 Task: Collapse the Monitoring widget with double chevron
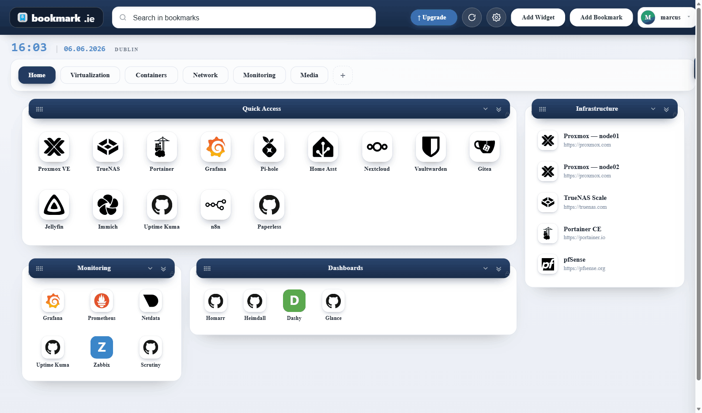tap(163, 269)
